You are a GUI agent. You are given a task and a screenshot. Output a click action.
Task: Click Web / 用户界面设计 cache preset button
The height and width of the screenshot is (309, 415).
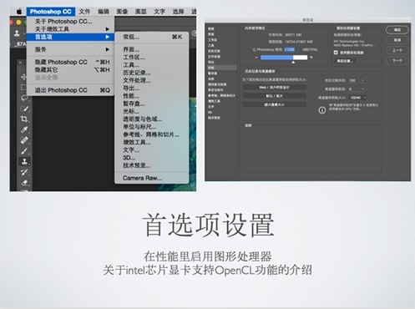click(x=275, y=88)
